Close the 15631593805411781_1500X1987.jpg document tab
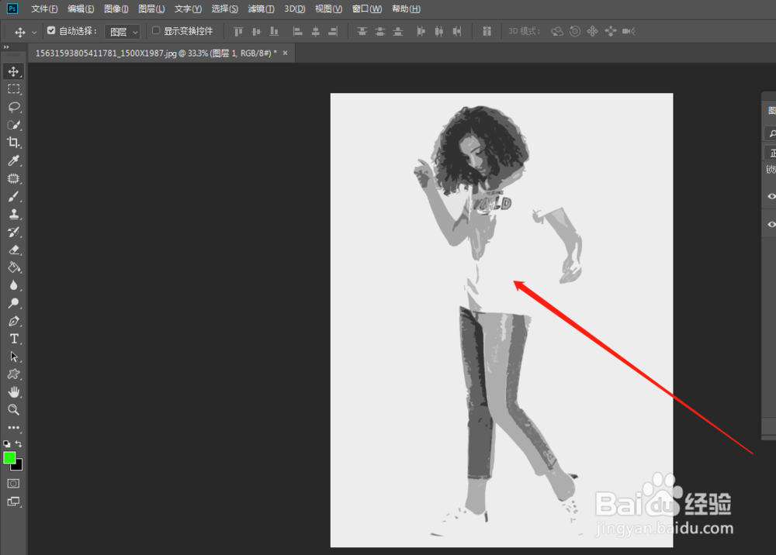 (285, 53)
